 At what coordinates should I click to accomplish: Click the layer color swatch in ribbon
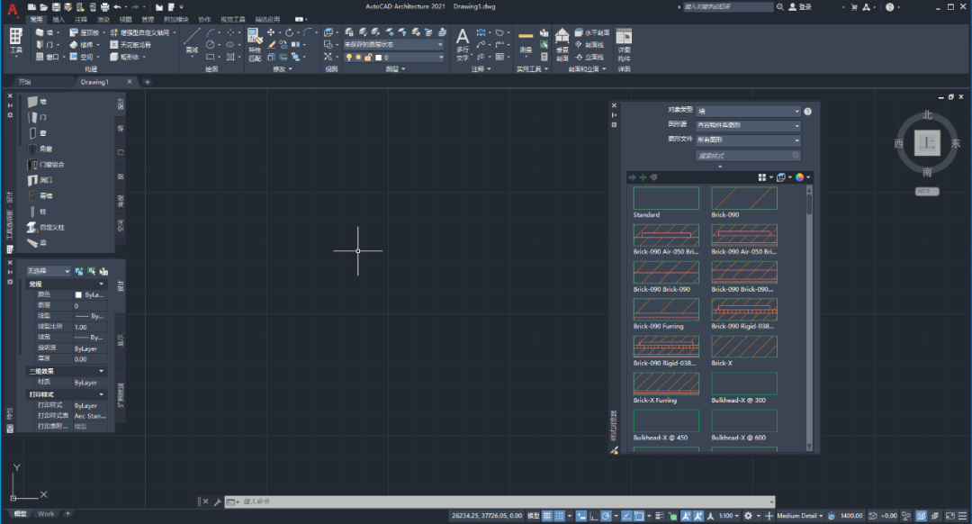[378, 58]
